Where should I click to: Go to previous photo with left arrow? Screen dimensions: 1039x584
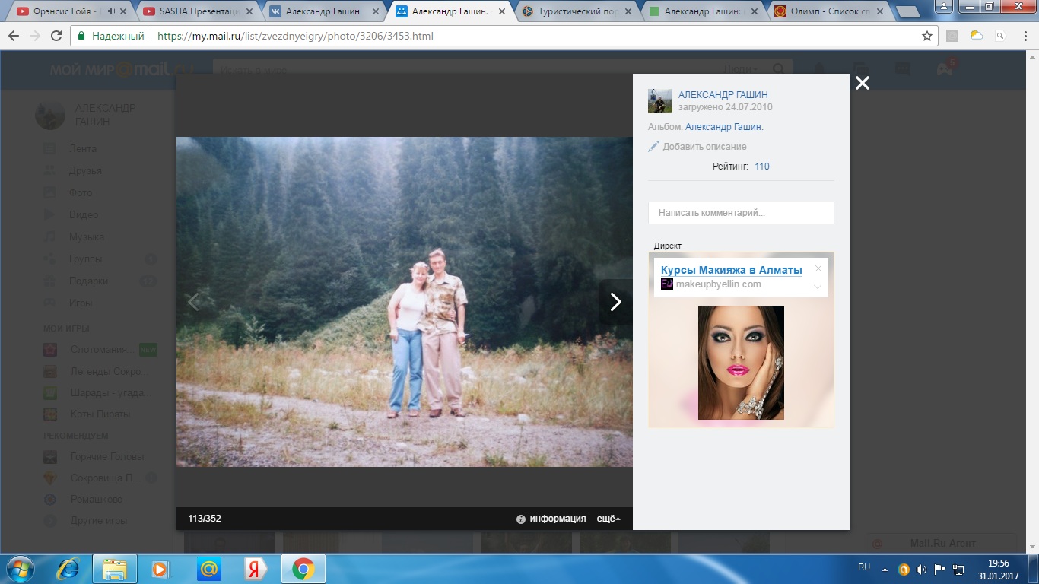tap(193, 302)
